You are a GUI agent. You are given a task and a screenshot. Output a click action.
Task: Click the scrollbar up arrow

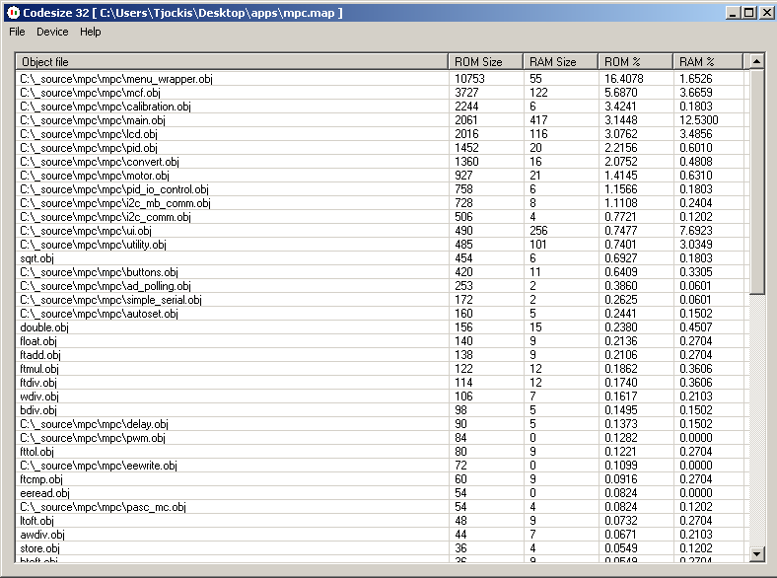pyautogui.click(x=756, y=61)
